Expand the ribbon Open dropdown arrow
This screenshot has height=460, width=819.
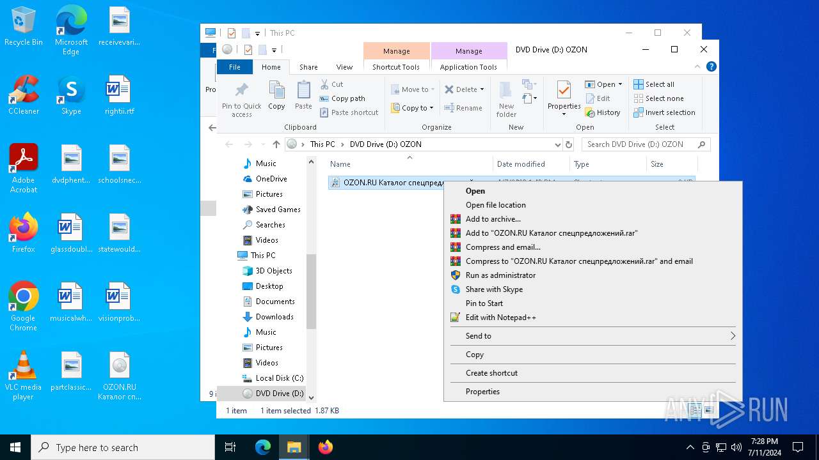620,84
